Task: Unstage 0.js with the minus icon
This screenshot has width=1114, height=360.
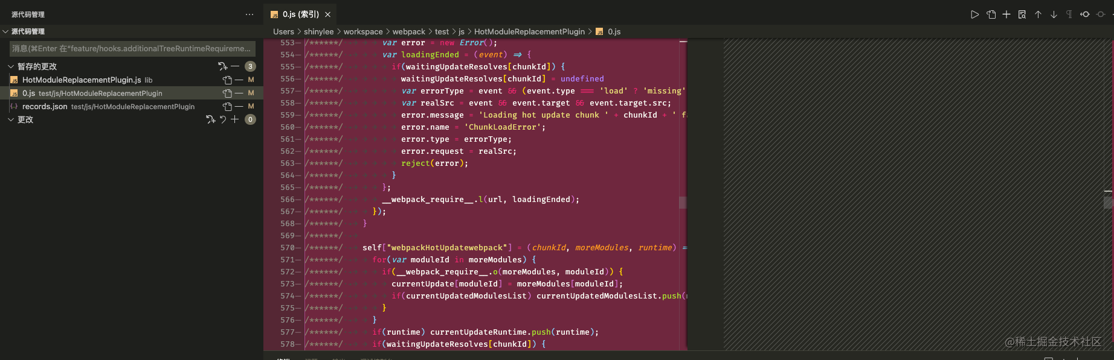Action: pyautogui.click(x=239, y=93)
